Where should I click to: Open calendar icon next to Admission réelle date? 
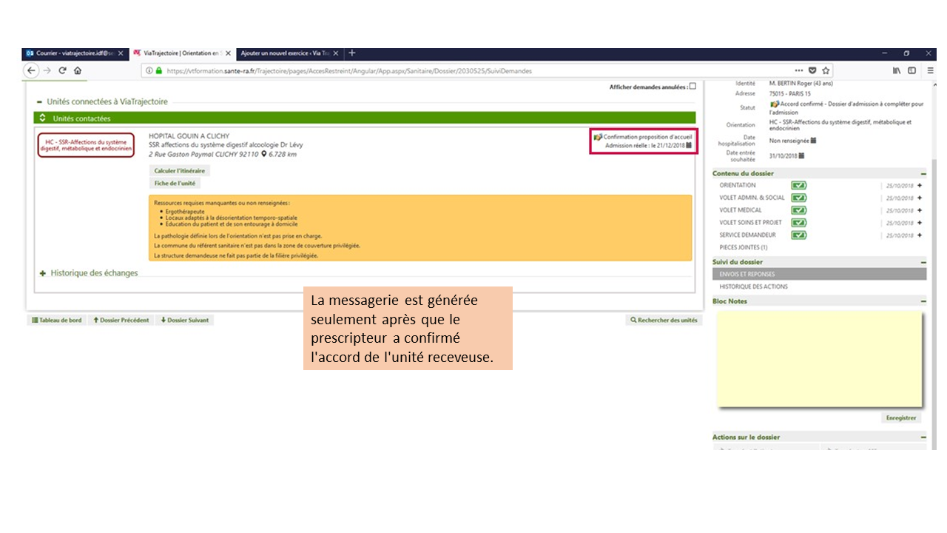pos(689,146)
